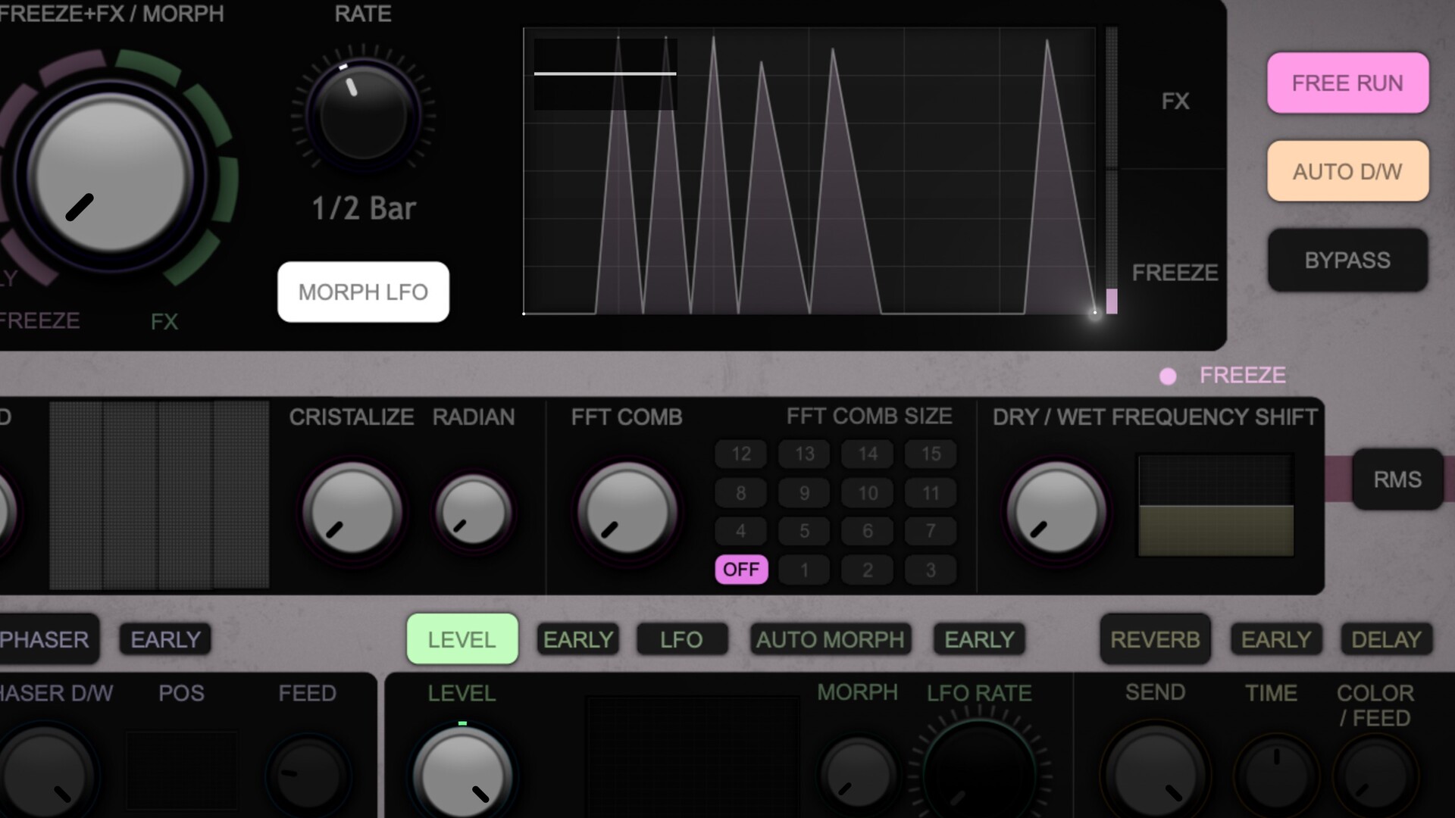The width and height of the screenshot is (1455, 818).
Task: Enable the Bypass button
Action: point(1347,261)
